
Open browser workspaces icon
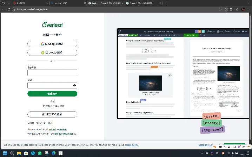[3, 3]
